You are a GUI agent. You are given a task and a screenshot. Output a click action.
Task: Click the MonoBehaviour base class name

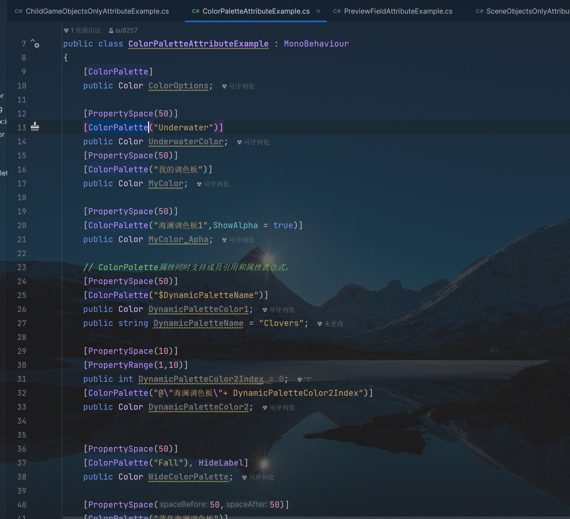click(316, 44)
